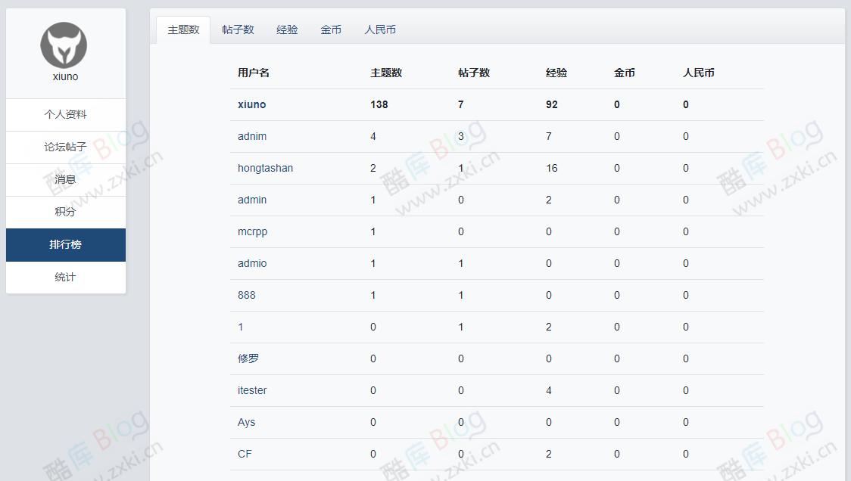This screenshot has height=481, width=851.
Task: Open mcrpp's user page
Action: [x=251, y=231]
